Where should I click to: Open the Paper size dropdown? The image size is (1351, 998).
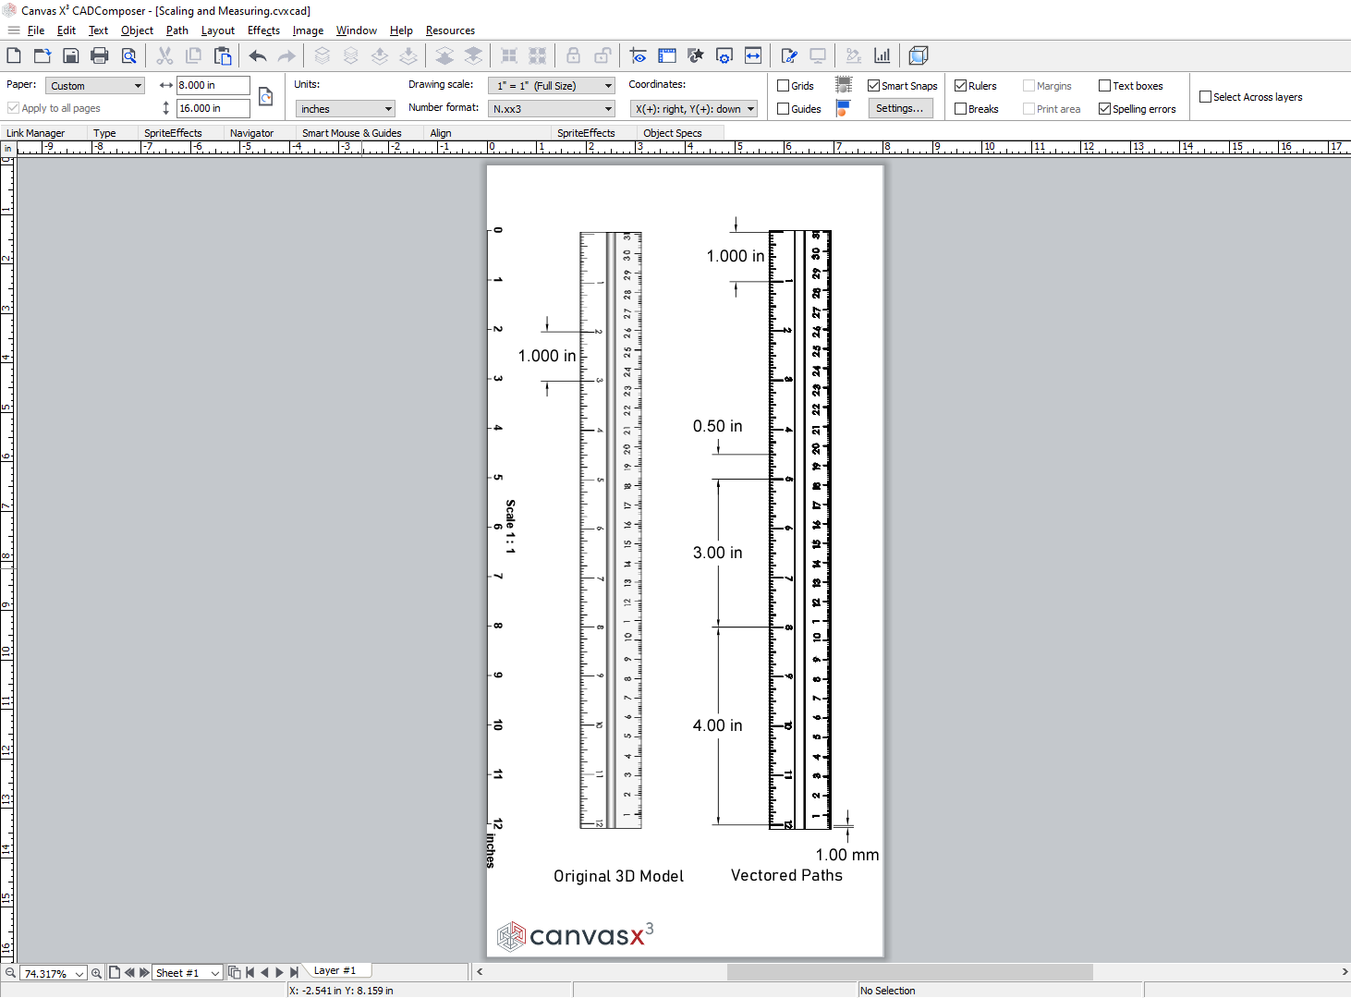tap(95, 86)
